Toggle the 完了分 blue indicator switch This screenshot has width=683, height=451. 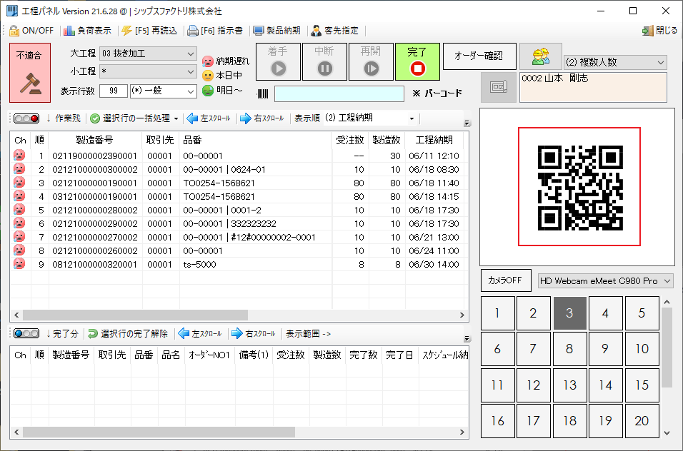pyautogui.click(x=26, y=333)
